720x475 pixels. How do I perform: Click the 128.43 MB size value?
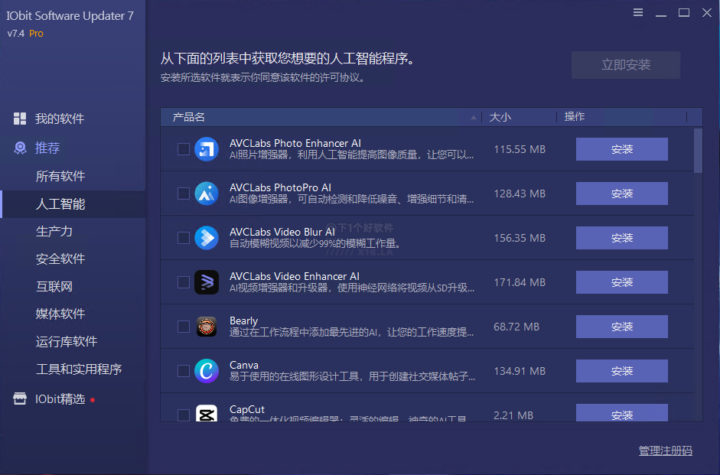tap(520, 194)
